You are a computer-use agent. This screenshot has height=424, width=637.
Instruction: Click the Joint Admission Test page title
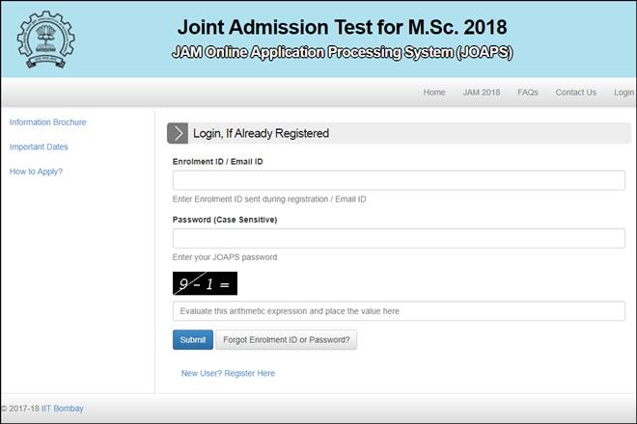tap(342, 27)
